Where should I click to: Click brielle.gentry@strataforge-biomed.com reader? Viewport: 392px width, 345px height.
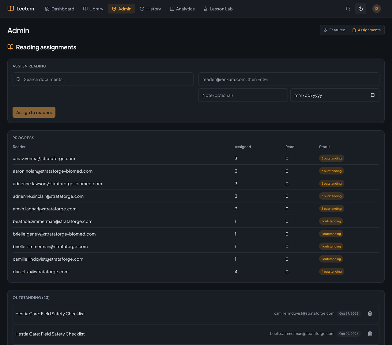pyautogui.click(x=54, y=234)
